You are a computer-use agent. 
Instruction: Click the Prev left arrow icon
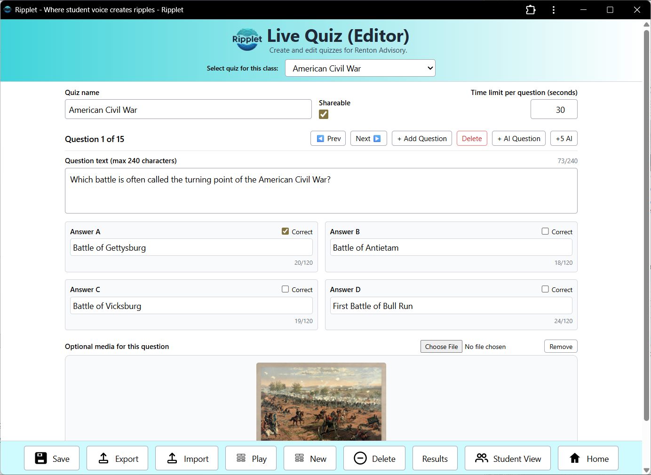320,138
